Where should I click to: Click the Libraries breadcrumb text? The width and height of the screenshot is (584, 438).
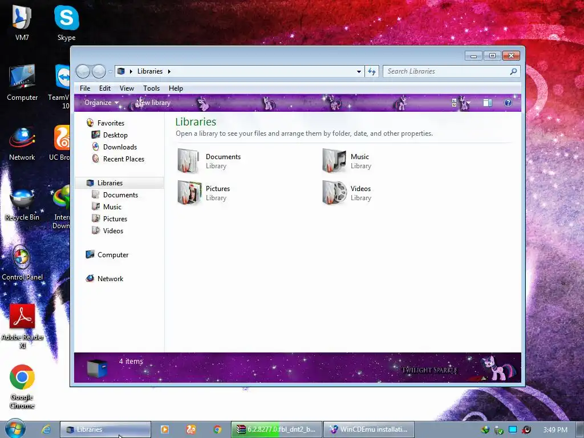150,71
